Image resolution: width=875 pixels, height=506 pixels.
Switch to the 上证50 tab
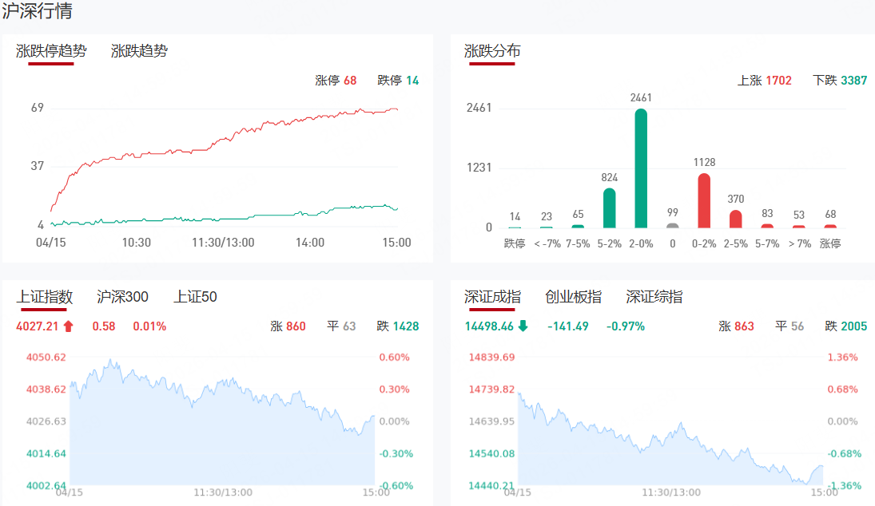click(195, 297)
